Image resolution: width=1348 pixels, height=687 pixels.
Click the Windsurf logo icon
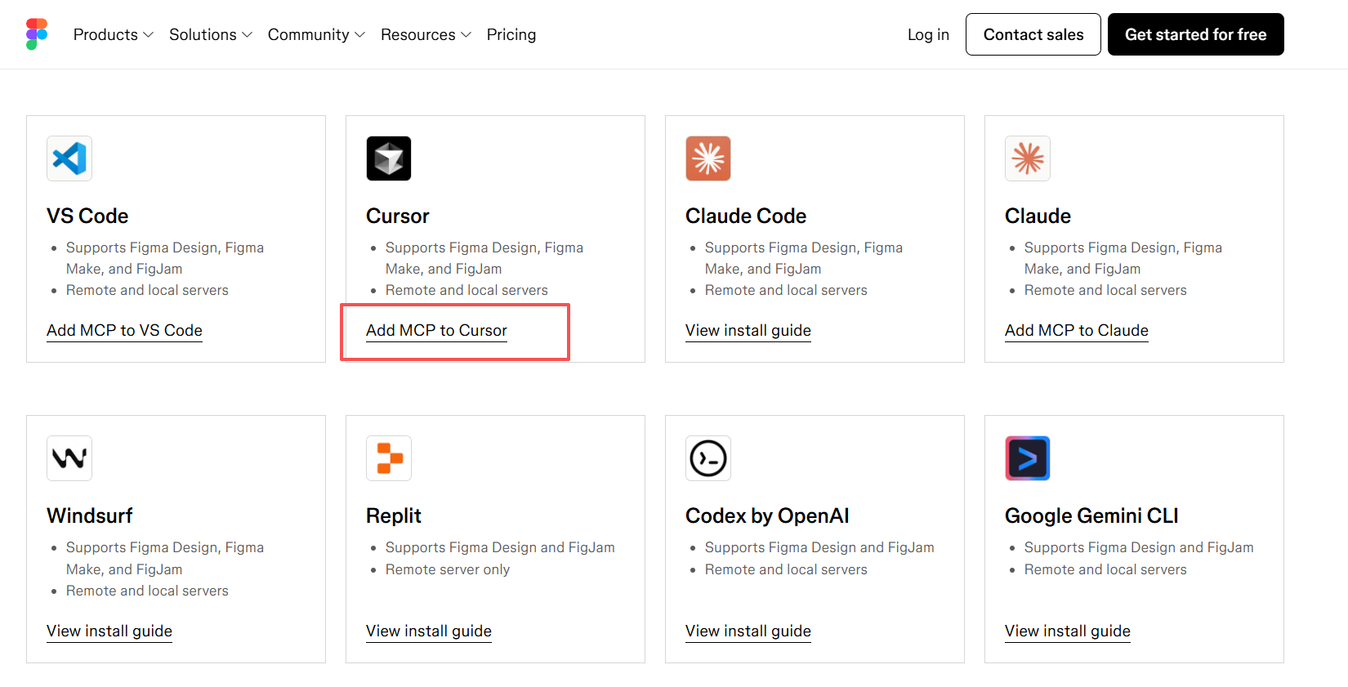69,458
